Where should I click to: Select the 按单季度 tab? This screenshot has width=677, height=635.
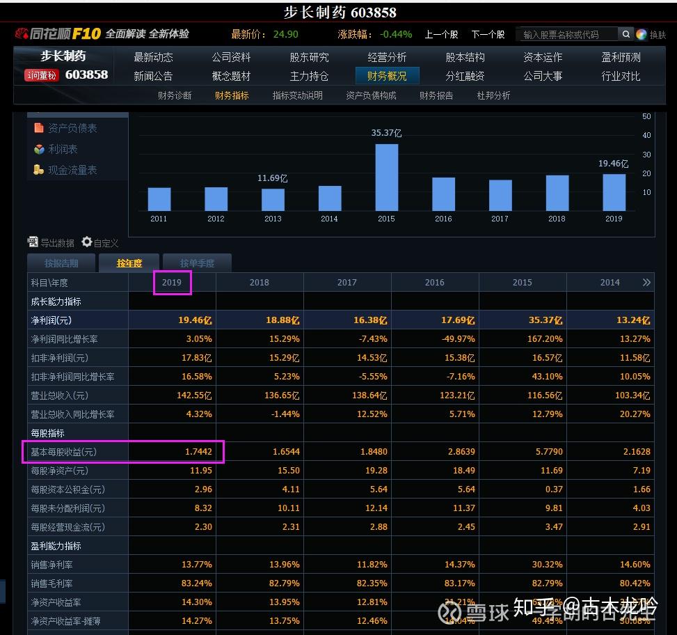click(x=197, y=263)
